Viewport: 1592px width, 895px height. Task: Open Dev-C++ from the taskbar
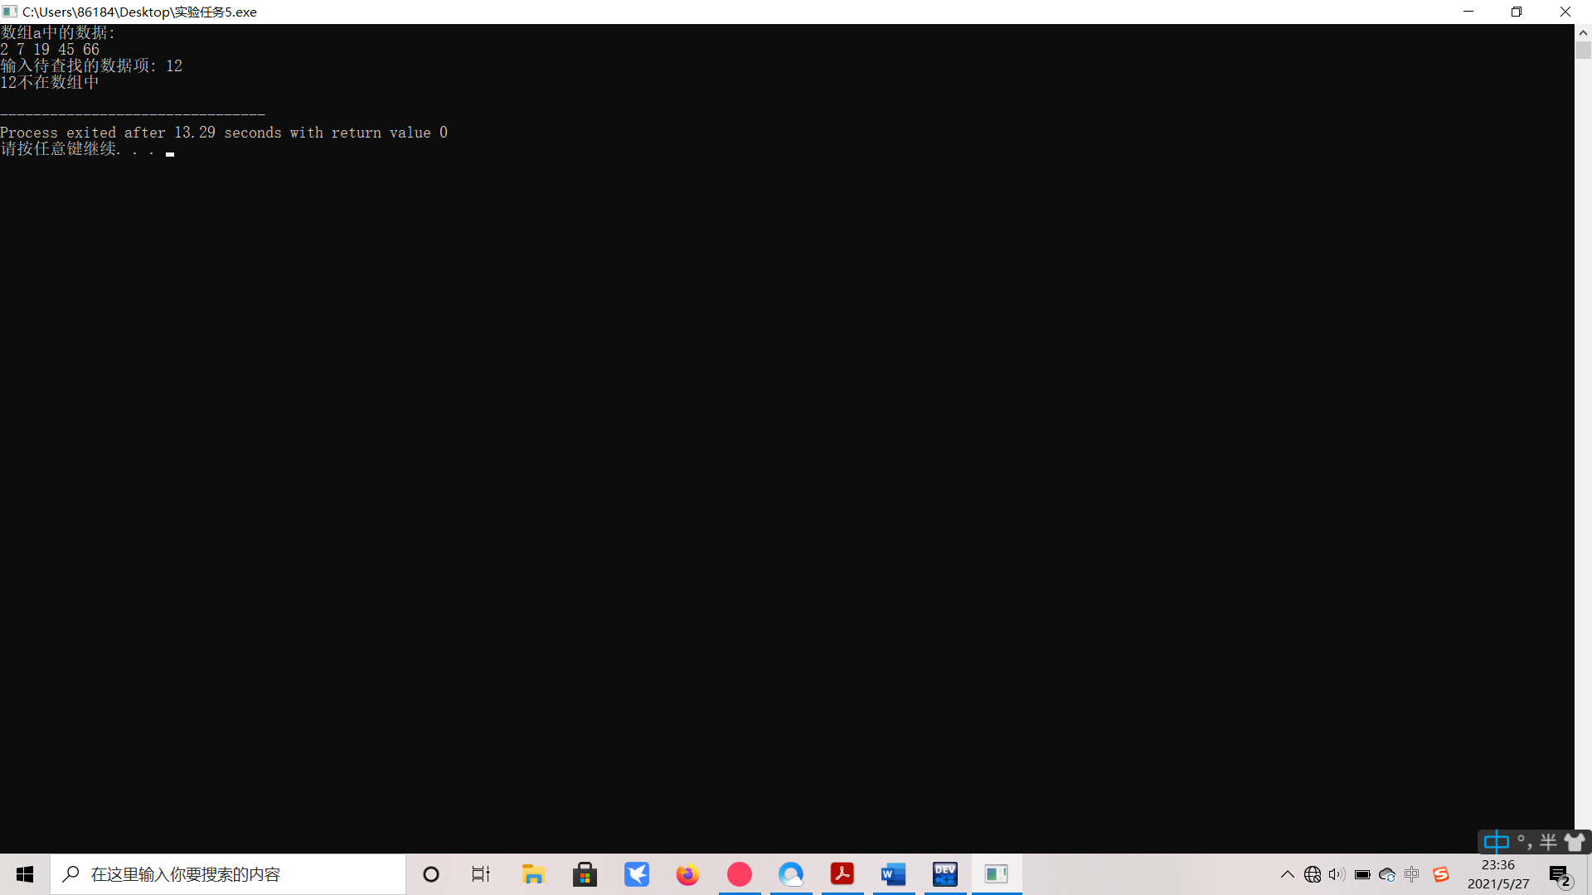tap(944, 874)
